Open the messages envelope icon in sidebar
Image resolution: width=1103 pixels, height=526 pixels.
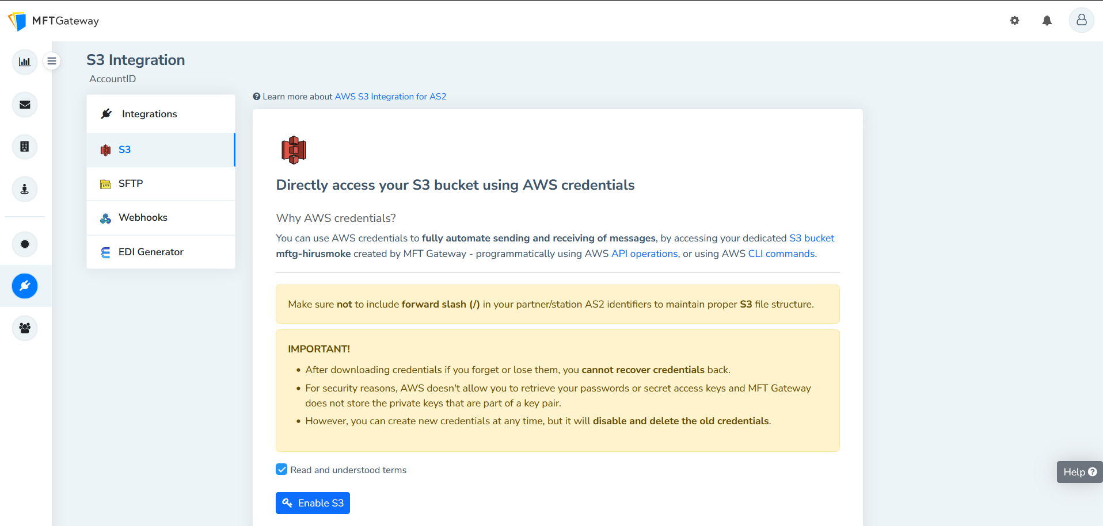coord(25,105)
